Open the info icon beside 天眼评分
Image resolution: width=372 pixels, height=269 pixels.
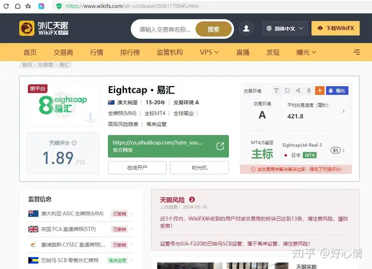pyautogui.click(x=74, y=143)
